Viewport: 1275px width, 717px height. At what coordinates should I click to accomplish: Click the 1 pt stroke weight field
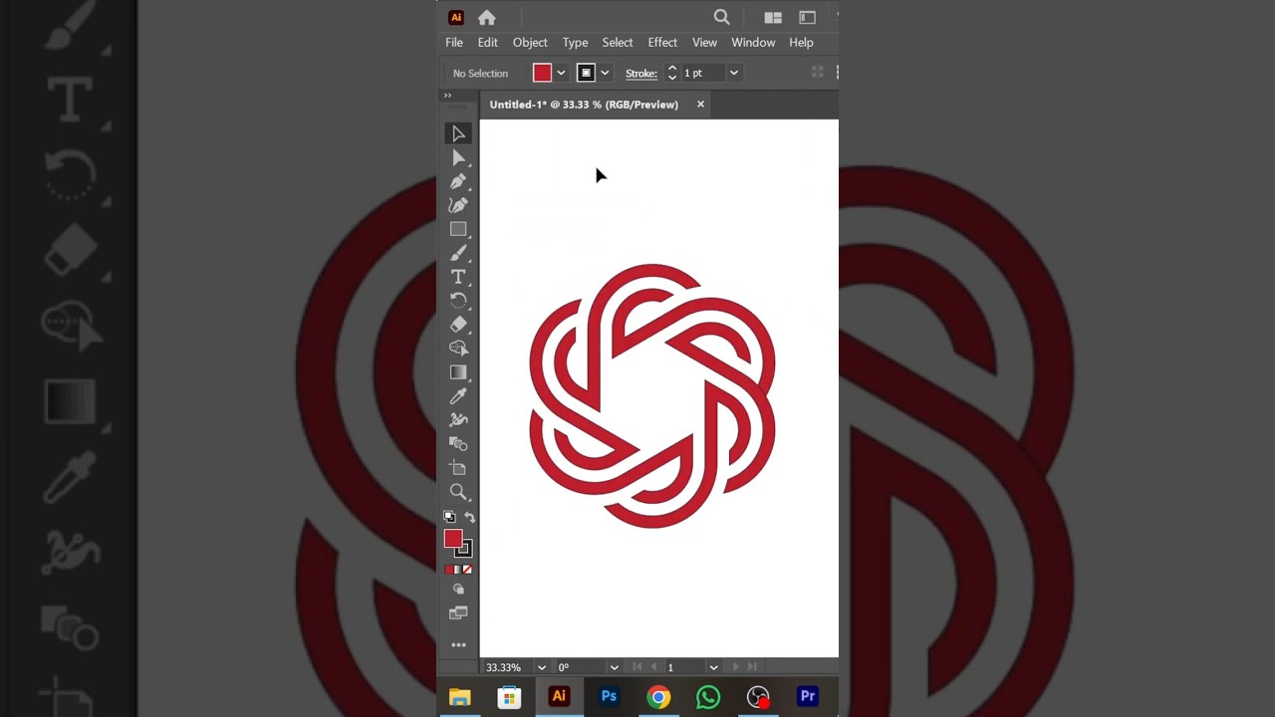pos(702,73)
